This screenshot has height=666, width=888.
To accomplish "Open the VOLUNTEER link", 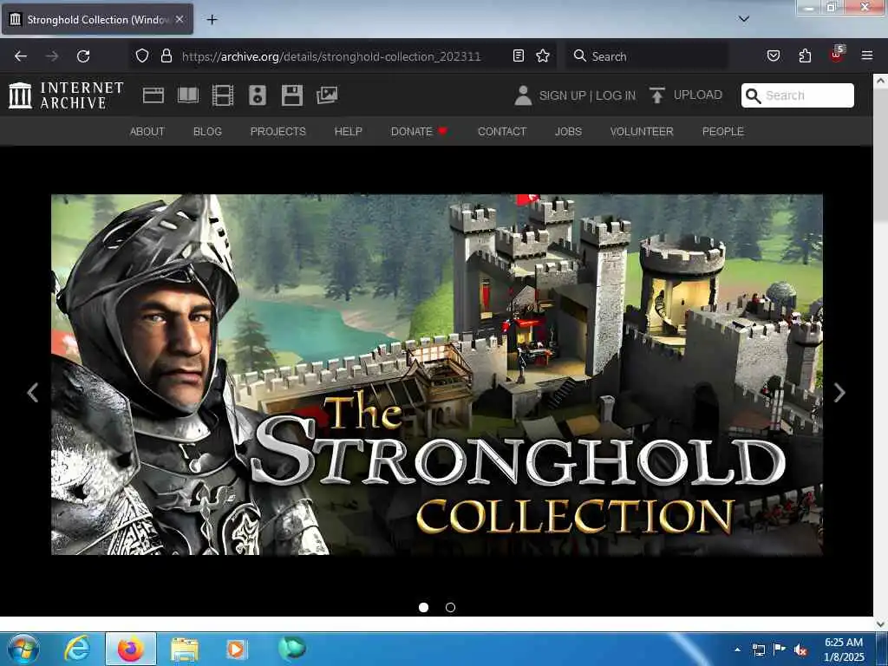I will point(642,132).
